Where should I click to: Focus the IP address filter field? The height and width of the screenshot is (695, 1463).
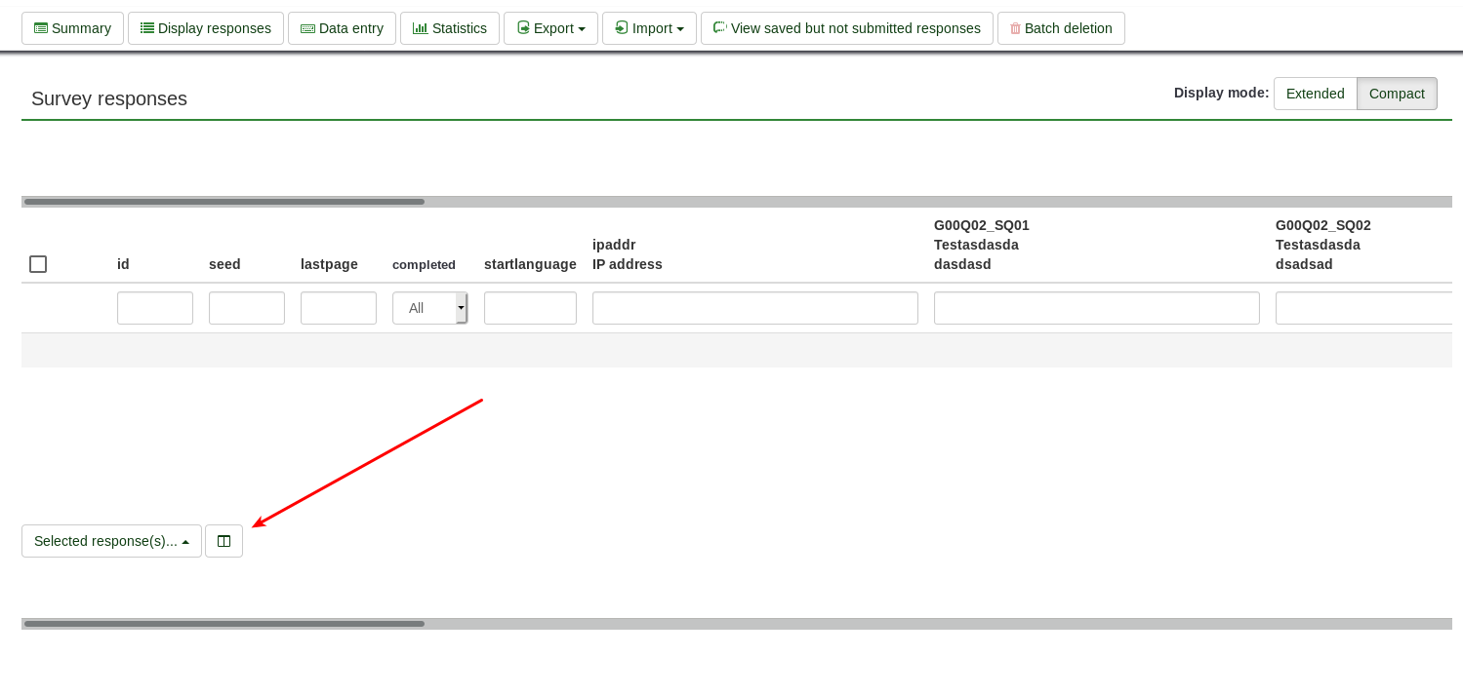click(x=754, y=308)
